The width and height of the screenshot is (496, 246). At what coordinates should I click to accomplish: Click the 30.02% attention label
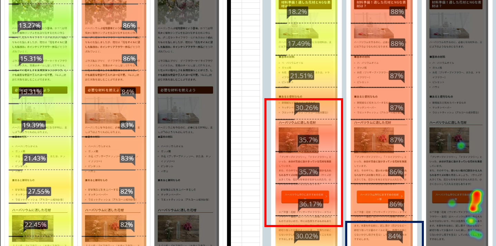point(307,236)
